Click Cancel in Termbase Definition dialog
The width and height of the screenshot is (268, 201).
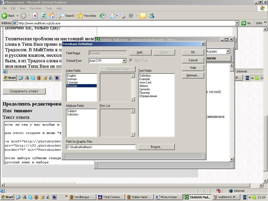pyautogui.click(x=193, y=60)
